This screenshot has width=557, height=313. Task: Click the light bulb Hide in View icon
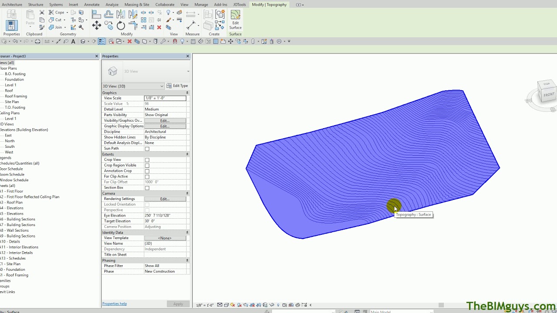168,12
